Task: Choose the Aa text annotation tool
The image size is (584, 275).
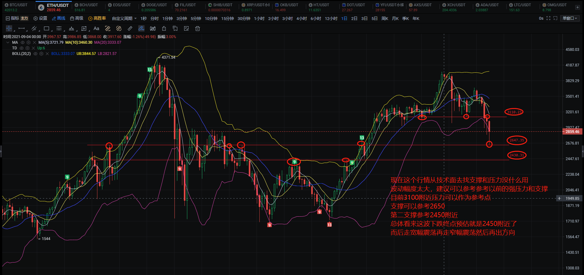Action: [96, 29]
